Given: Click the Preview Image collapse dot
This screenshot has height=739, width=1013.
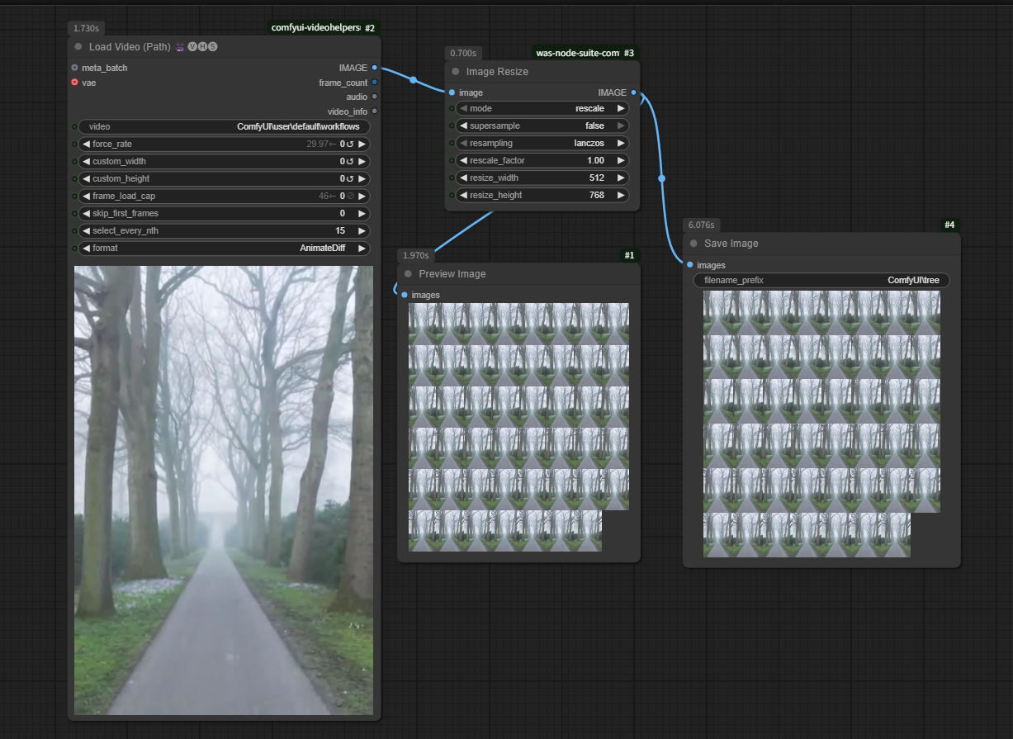Looking at the screenshot, I should coord(408,274).
